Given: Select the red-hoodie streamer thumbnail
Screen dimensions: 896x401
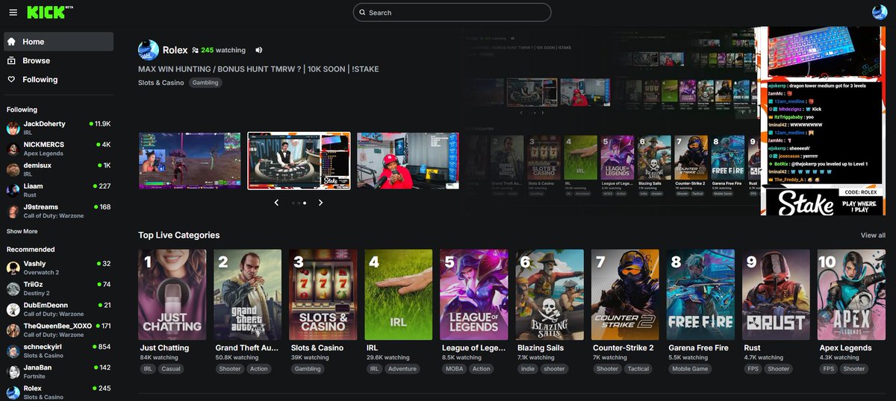Looking at the screenshot, I should [408, 161].
